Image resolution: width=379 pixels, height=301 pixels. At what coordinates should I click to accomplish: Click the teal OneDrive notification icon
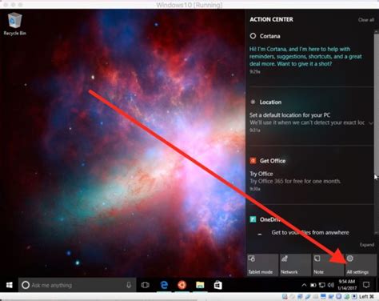pyautogui.click(x=253, y=219)
